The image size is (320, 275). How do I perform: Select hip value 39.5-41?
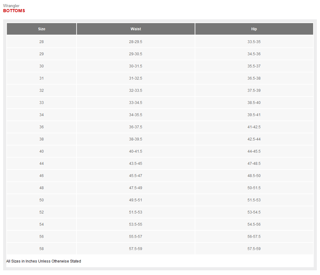[x=254, y=115]
